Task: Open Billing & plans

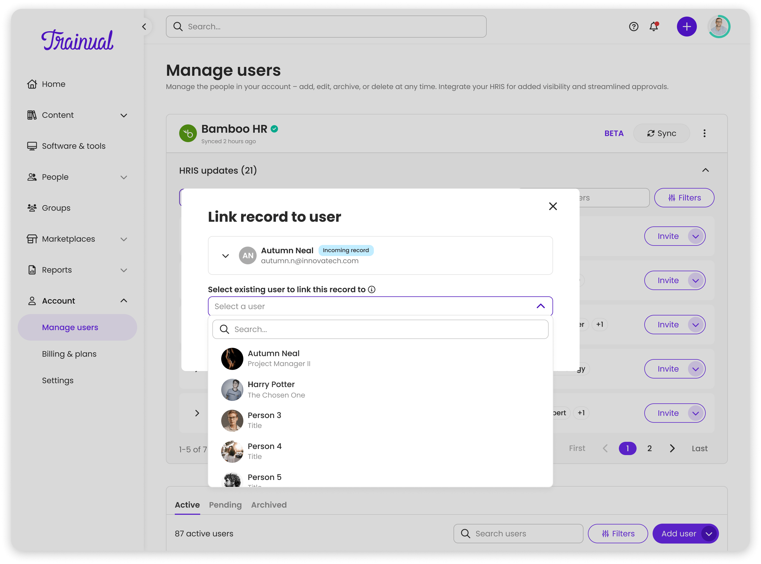Action: click(69, 354)
